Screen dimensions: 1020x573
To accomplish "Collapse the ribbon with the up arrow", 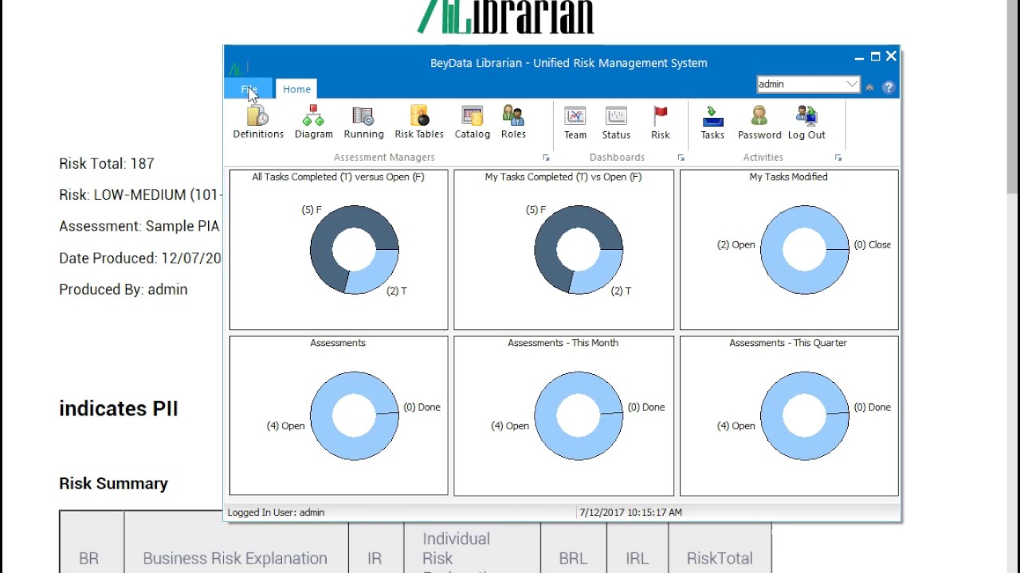I will click(x=869, y=88).
